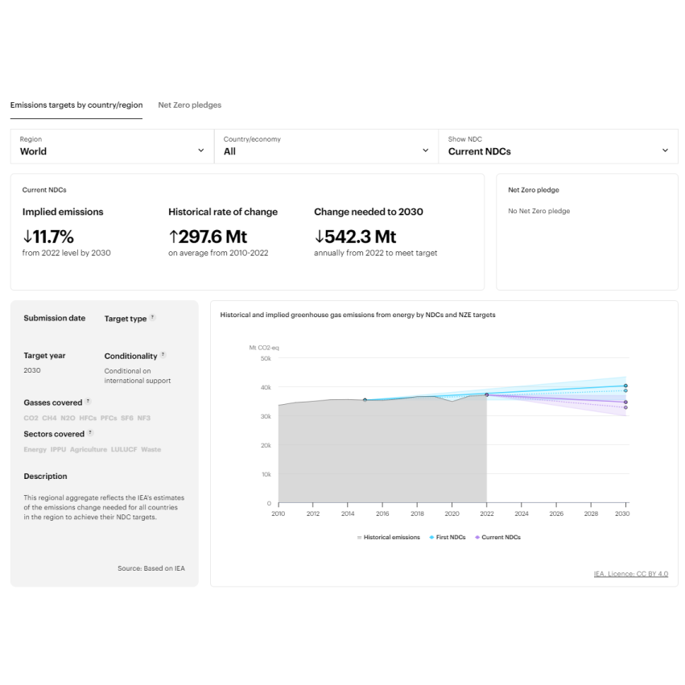Select Emissions targets by country/region tab
Screen dimensions: 685x685
click(x=76, y=105)
